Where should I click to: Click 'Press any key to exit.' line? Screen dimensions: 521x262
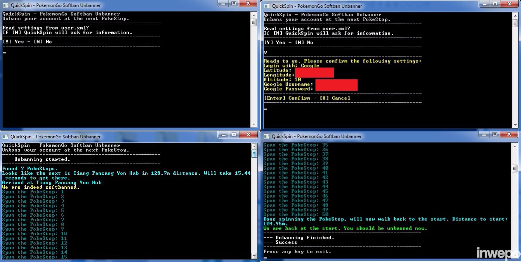pos(298,252)
